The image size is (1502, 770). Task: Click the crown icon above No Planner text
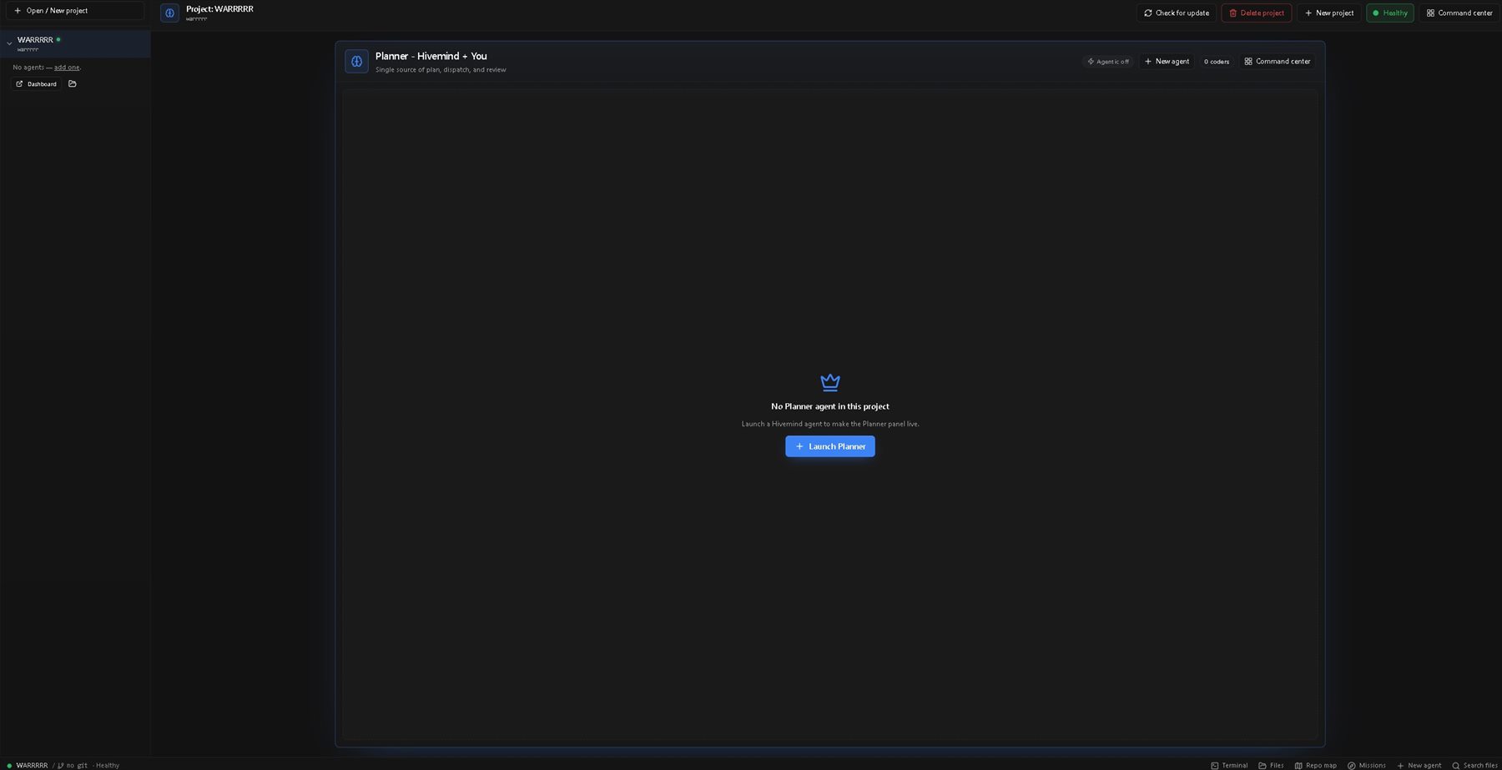tap(829, 382)
